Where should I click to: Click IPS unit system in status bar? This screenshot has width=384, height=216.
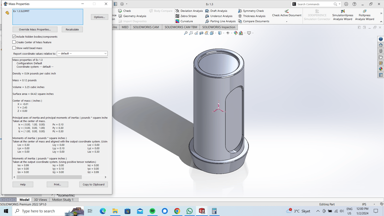364,204
